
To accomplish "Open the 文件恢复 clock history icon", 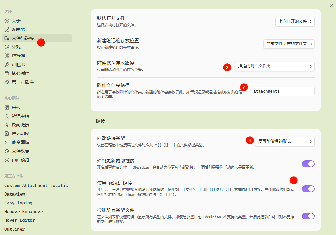I will tap(7, 151).
